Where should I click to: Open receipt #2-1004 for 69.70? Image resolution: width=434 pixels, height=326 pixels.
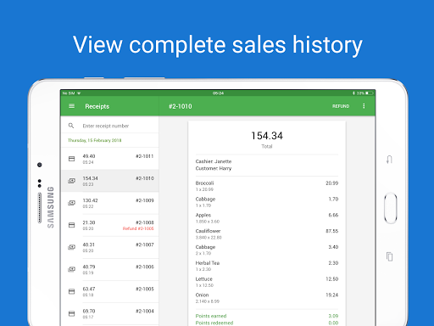(x=109, y=313)
